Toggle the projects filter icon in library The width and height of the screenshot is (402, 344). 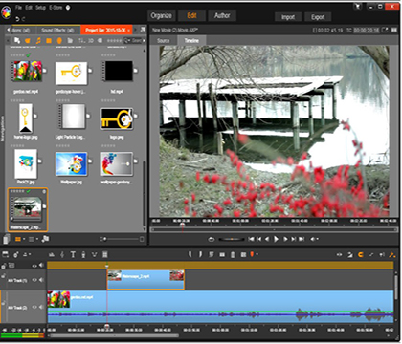coord(59,41)
